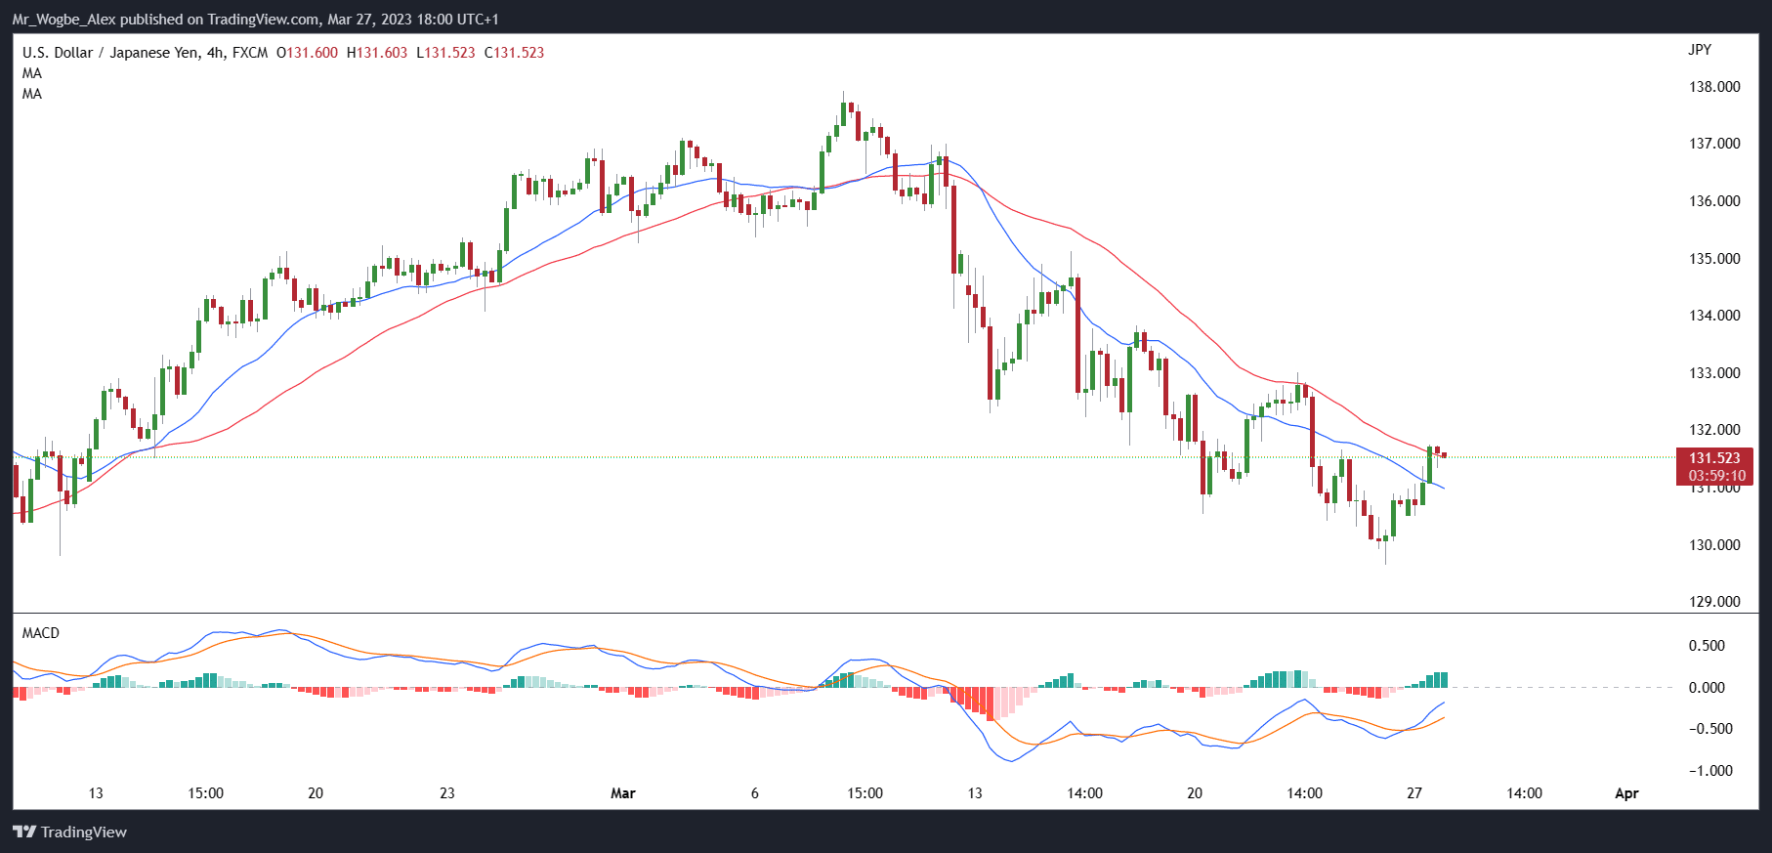Click the 27 date label on the time axis
This screenshot has width=1772, height=853.
point(1414,793)
